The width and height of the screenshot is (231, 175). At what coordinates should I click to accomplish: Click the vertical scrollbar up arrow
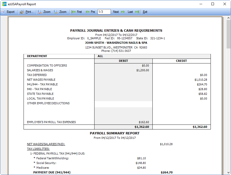[229, 18]
